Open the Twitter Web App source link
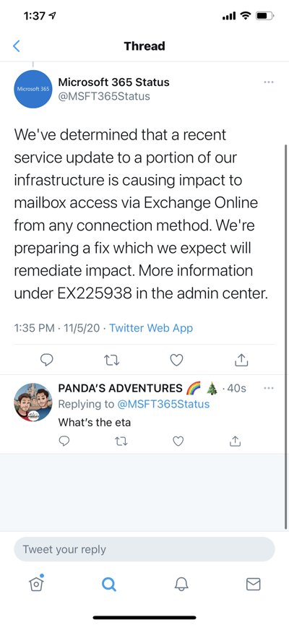 click(x=151, y=328)
